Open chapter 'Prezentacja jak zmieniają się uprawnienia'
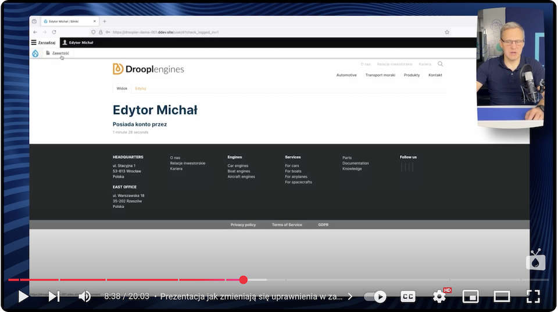 click(x=251, y=296)
